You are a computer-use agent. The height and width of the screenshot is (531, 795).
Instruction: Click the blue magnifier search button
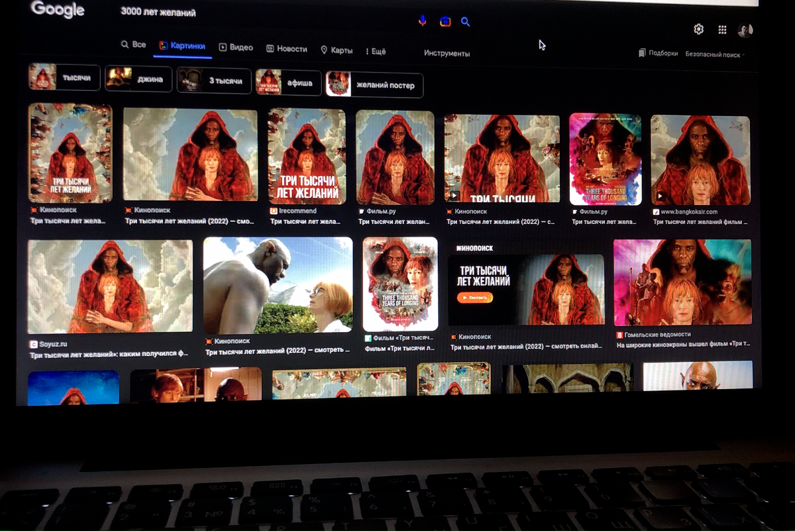466,22
